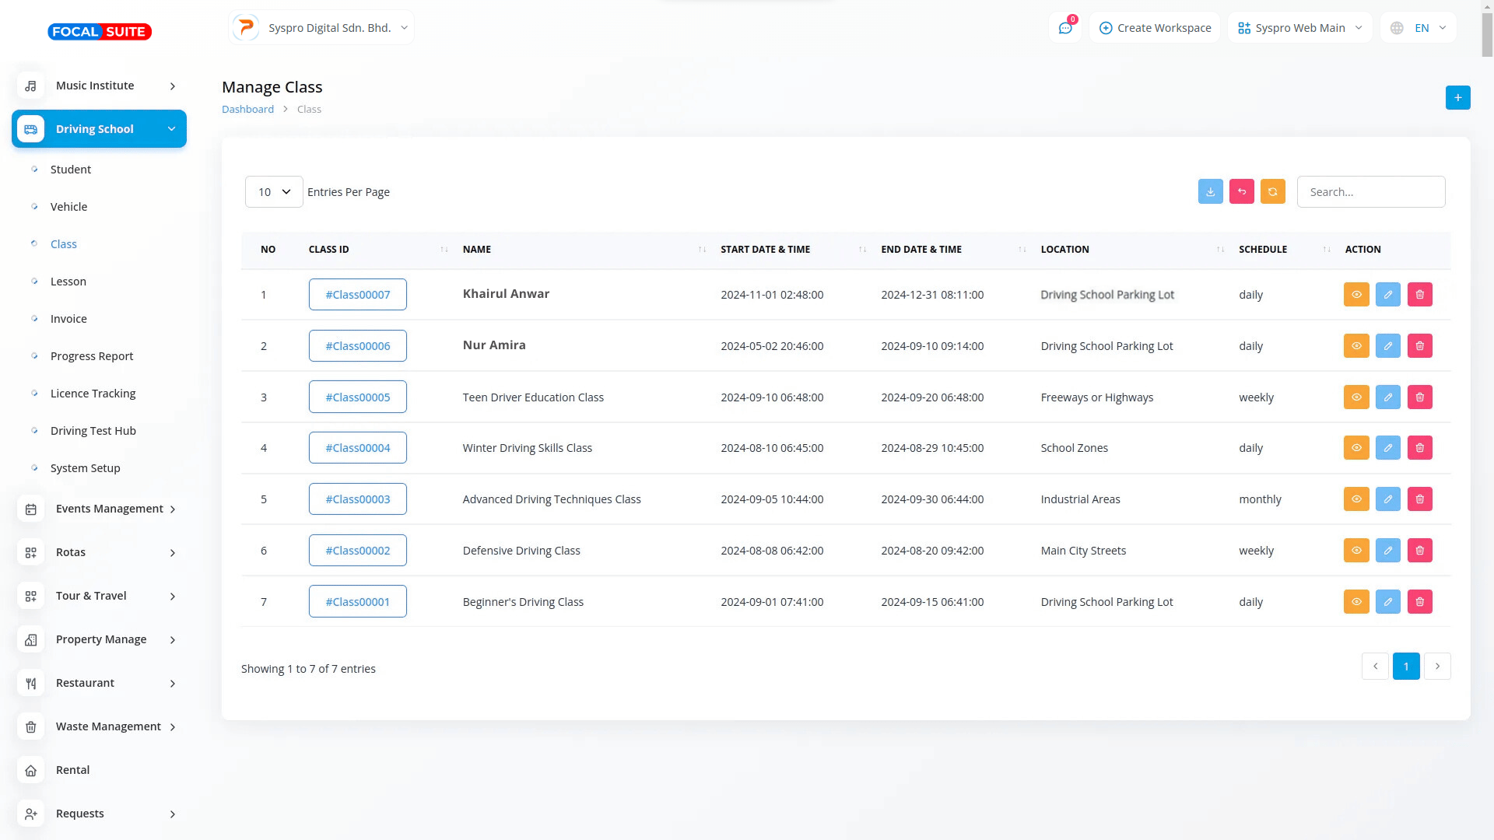
Task: Click the pink undo arrow icon
Action: click(x=1241, y=191)
